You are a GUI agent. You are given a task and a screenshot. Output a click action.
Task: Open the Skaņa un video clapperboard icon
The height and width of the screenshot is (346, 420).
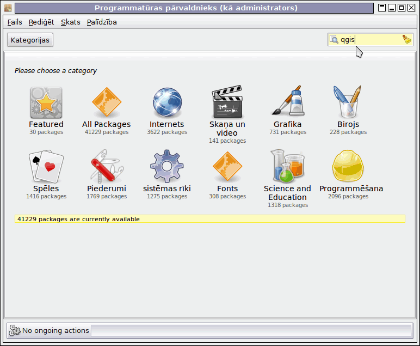227,102
